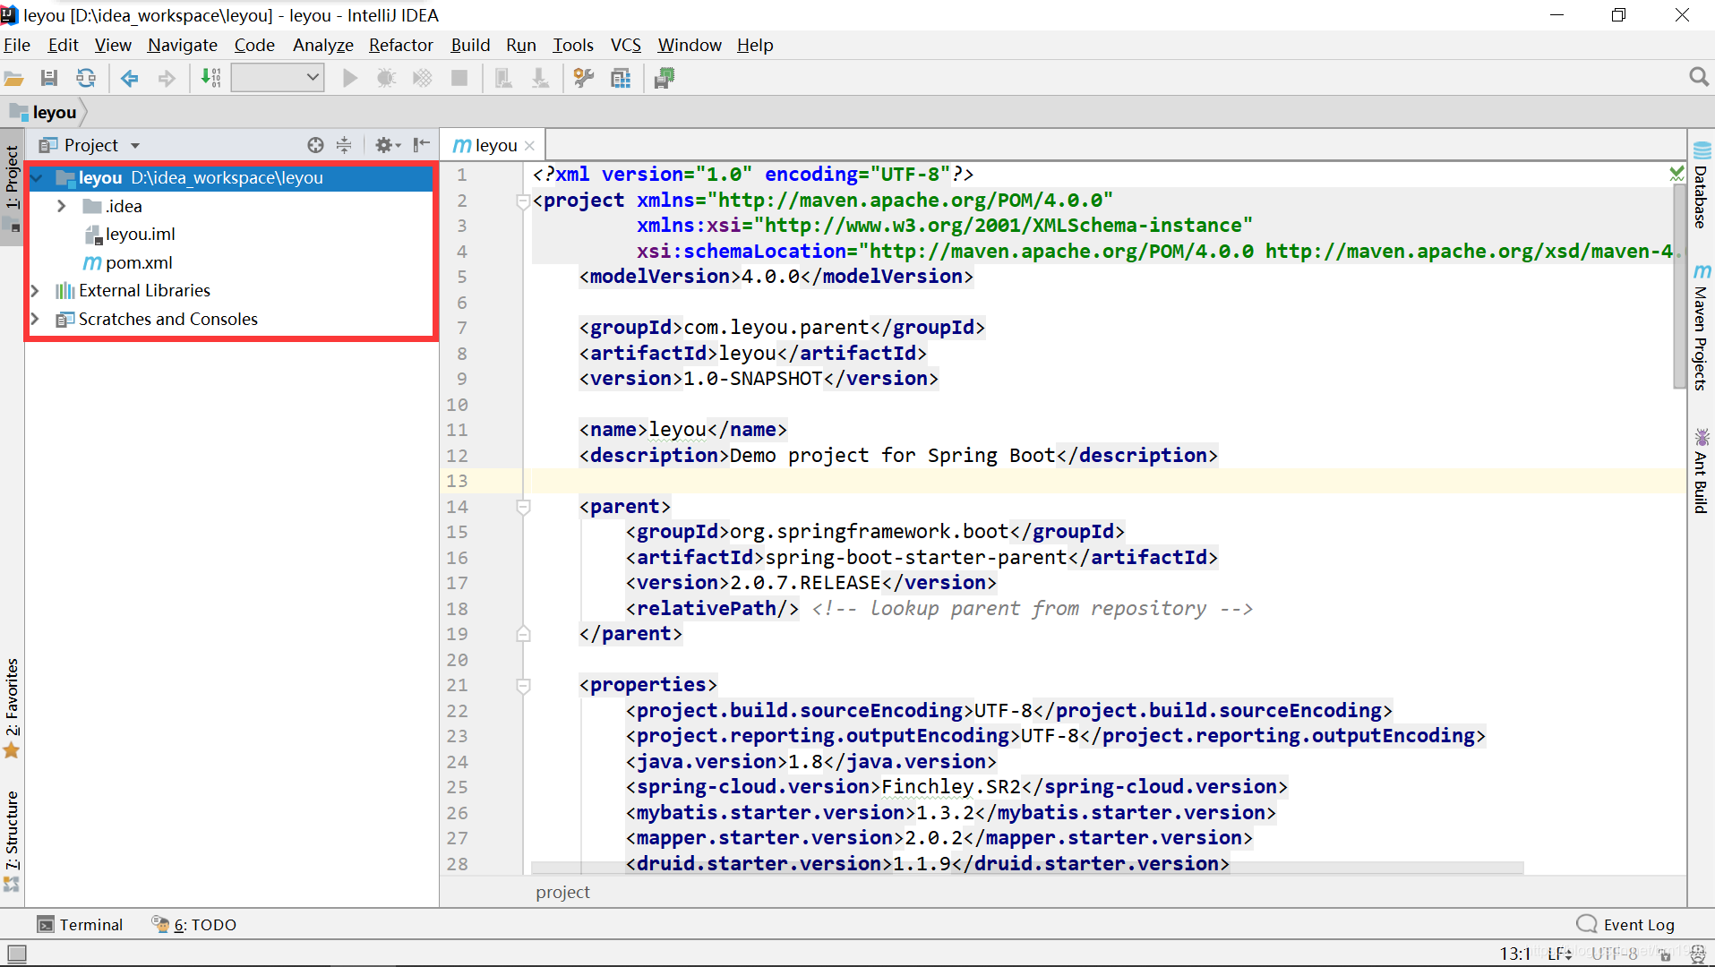Open the Tools menu
Image resolution: width=1715 pixels, height=967 pixels.
coord(573,45)
